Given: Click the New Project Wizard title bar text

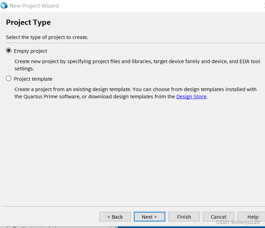Looking at the screenshot, I should tap(34, 6).
